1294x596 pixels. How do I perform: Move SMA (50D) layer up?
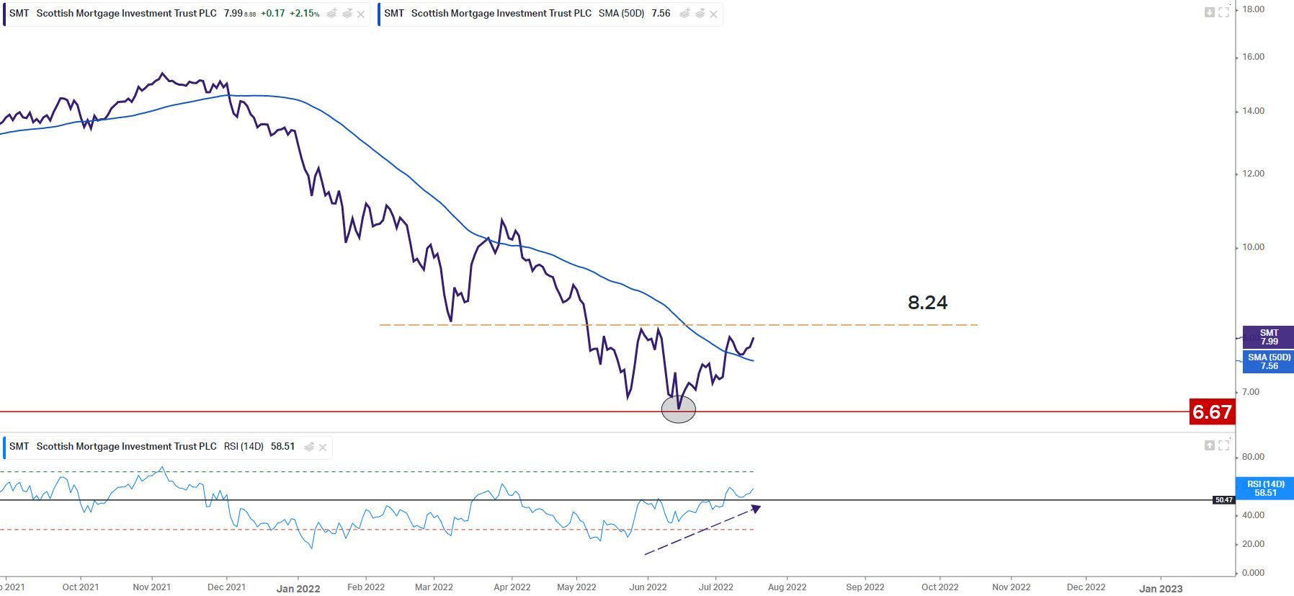(x=685, y=14)
